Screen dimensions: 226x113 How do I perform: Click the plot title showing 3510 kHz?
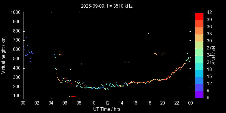[107, 6]
